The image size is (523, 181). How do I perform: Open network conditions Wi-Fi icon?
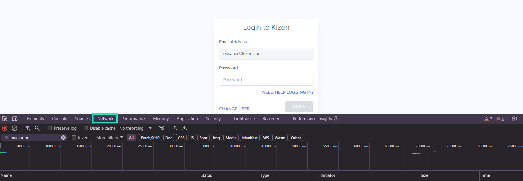point(162,128)
